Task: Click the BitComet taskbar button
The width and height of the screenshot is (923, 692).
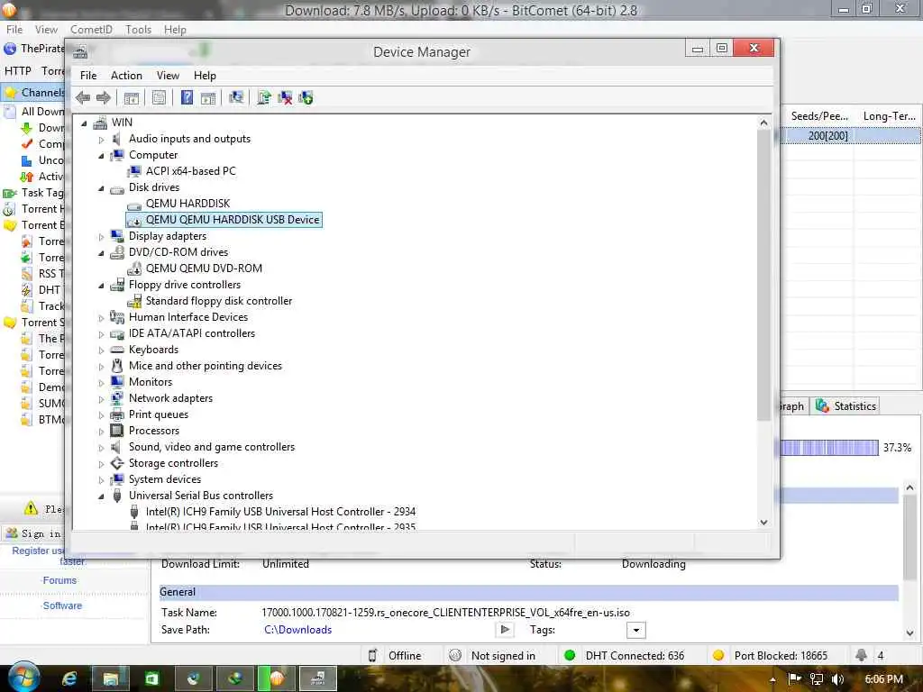Action: click(277, 679)
